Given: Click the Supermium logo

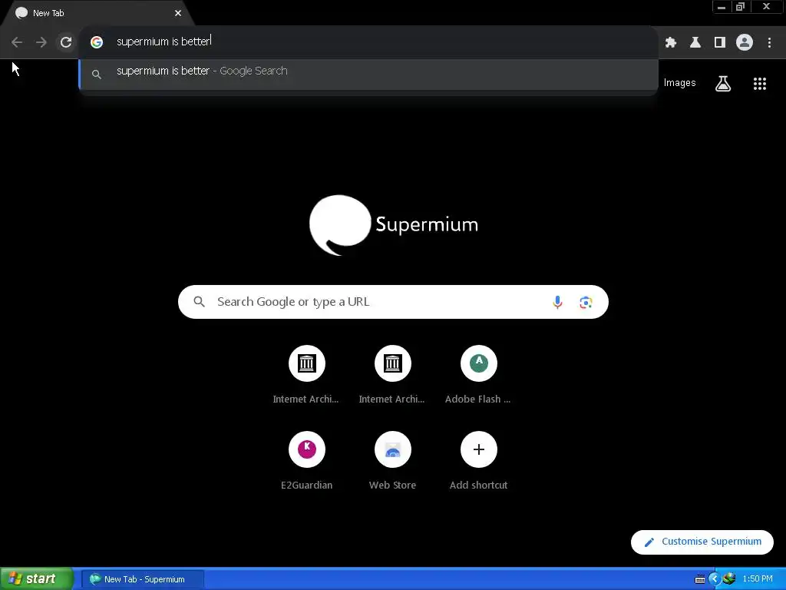Looking at the screenshot, I should click(x=394, y=225).
